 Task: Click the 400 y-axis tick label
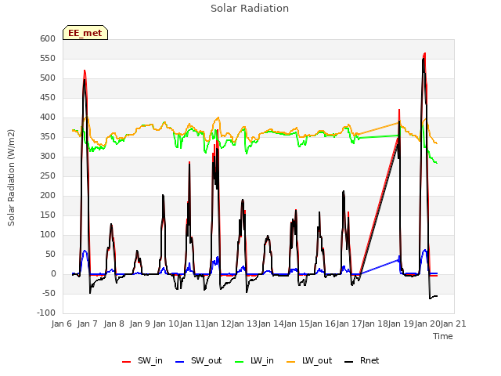tap(48, 117)
